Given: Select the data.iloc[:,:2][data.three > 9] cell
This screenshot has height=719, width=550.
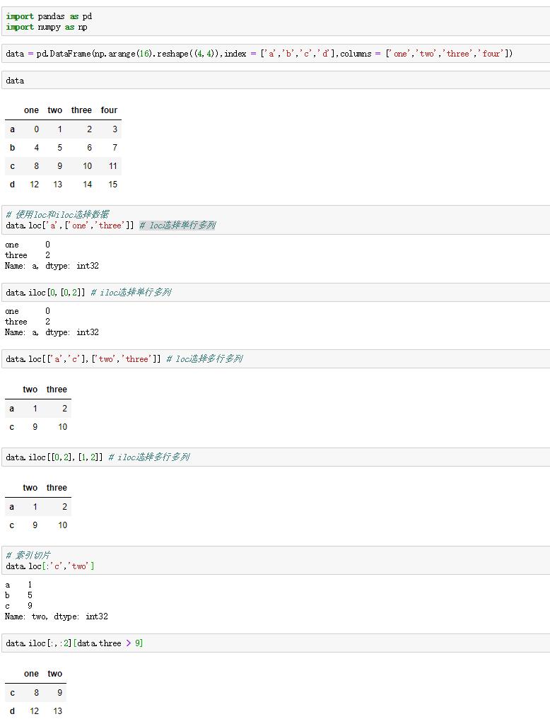Looking at the screenshot, I should [x=276, y=643].
